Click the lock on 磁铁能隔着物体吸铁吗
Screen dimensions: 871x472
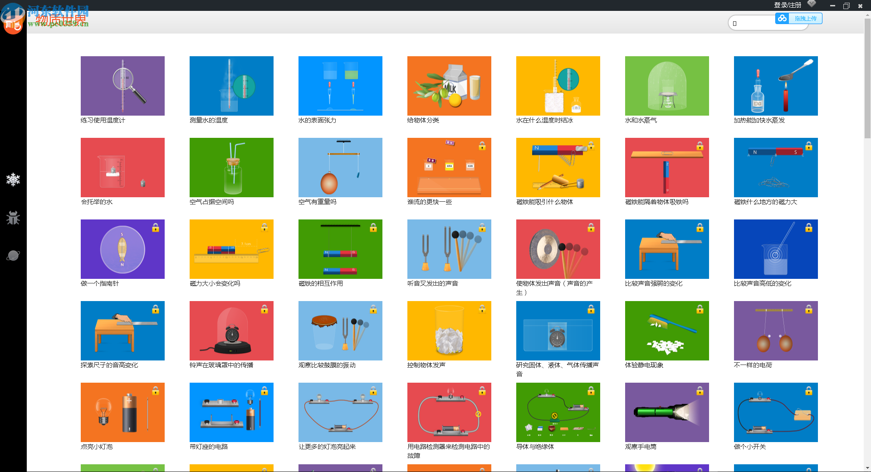tap(700, 146)
